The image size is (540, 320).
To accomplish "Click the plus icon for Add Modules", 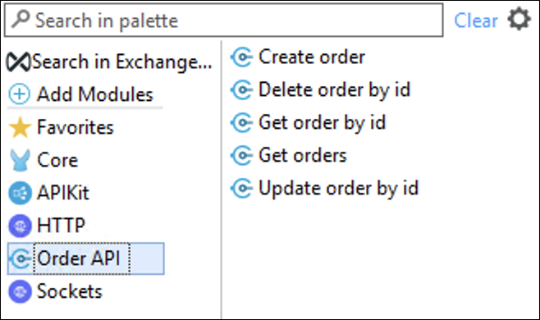I will 20,94.
